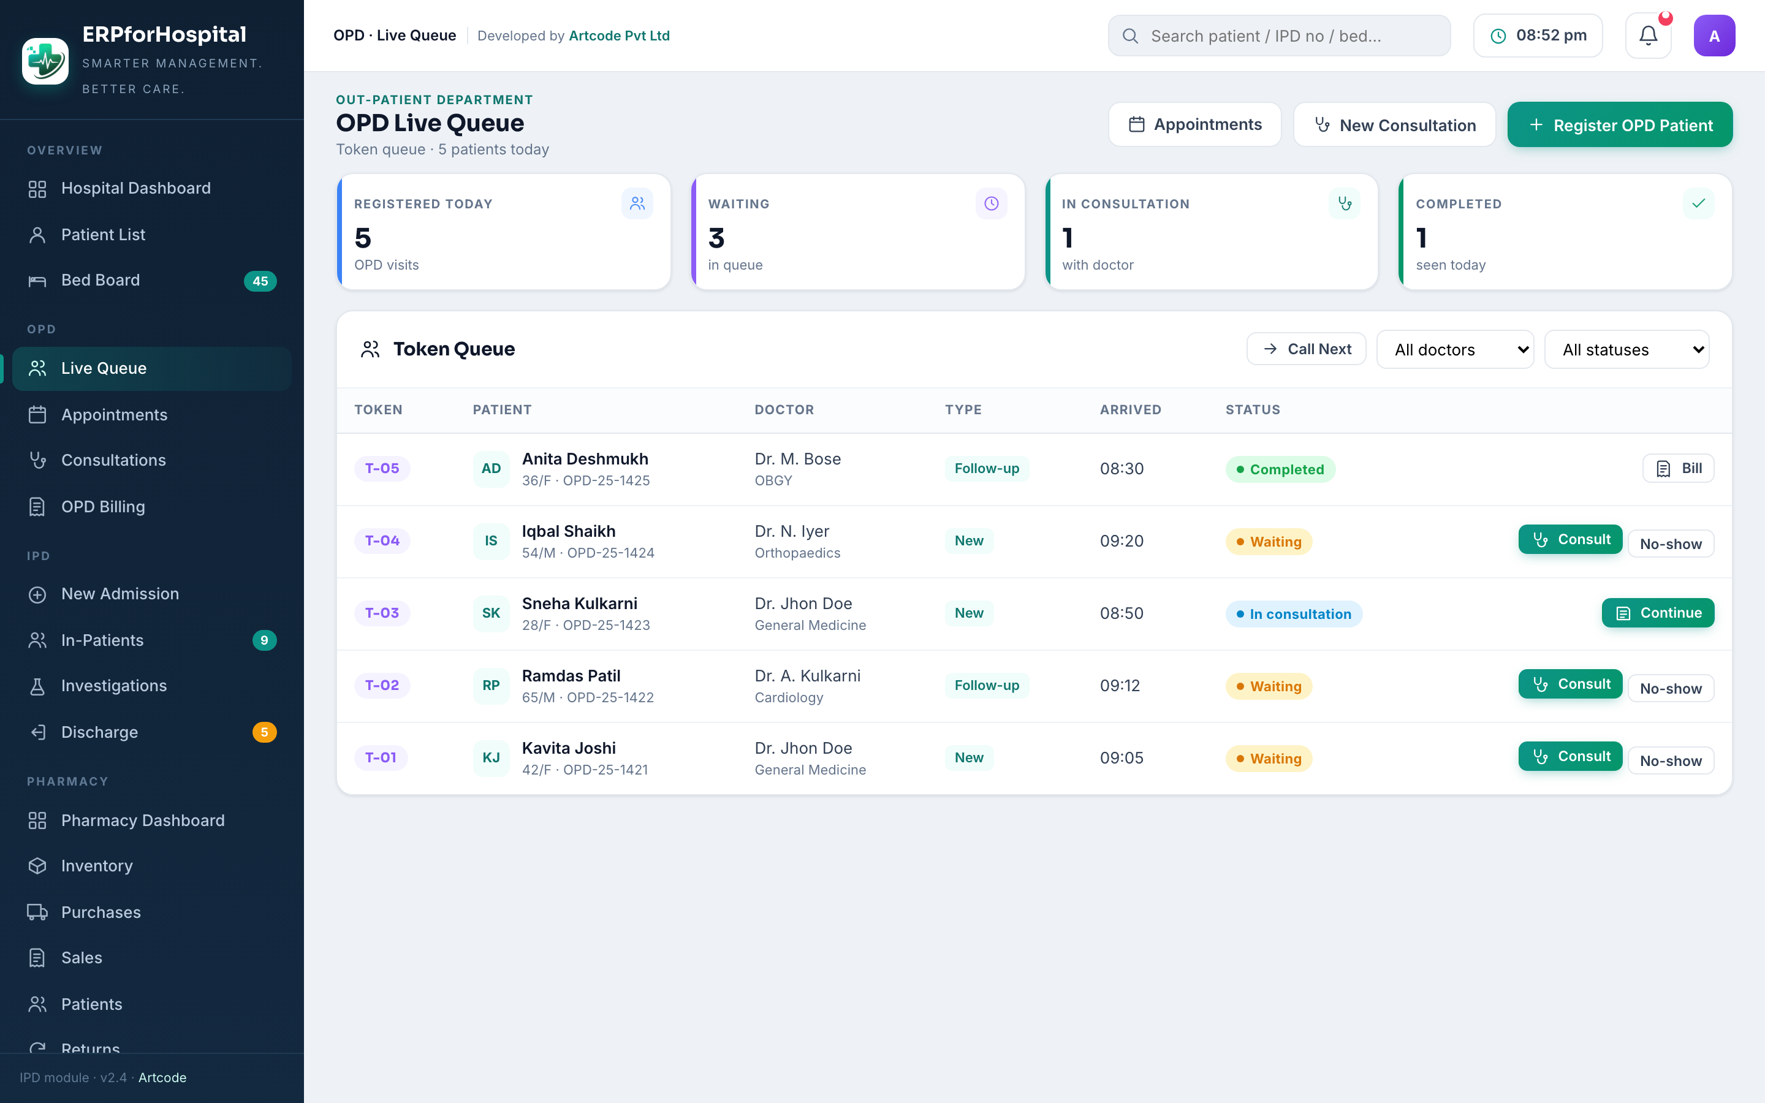Screen dimensions: 1765x1103
Task: Click the IS avatar for Iqbal Shaikh
Action: (x=491, y=540)
